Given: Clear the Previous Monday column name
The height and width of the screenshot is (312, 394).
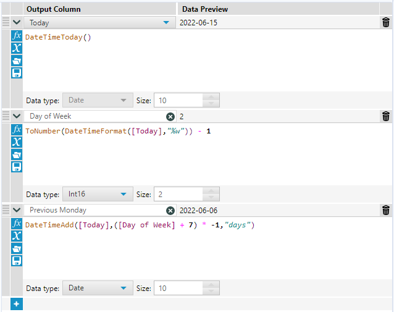Looking at the screenshot, I should [x=170, y=210].
